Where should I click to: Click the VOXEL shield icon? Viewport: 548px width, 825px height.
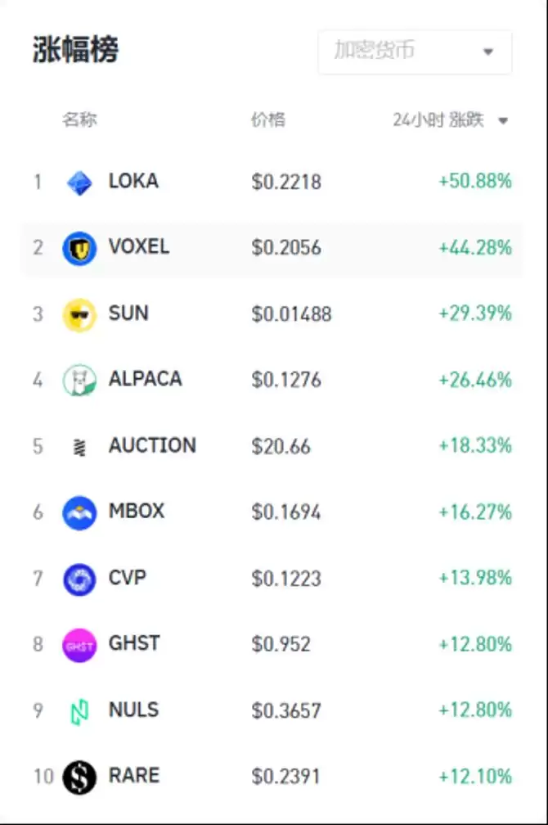point(79,248)
